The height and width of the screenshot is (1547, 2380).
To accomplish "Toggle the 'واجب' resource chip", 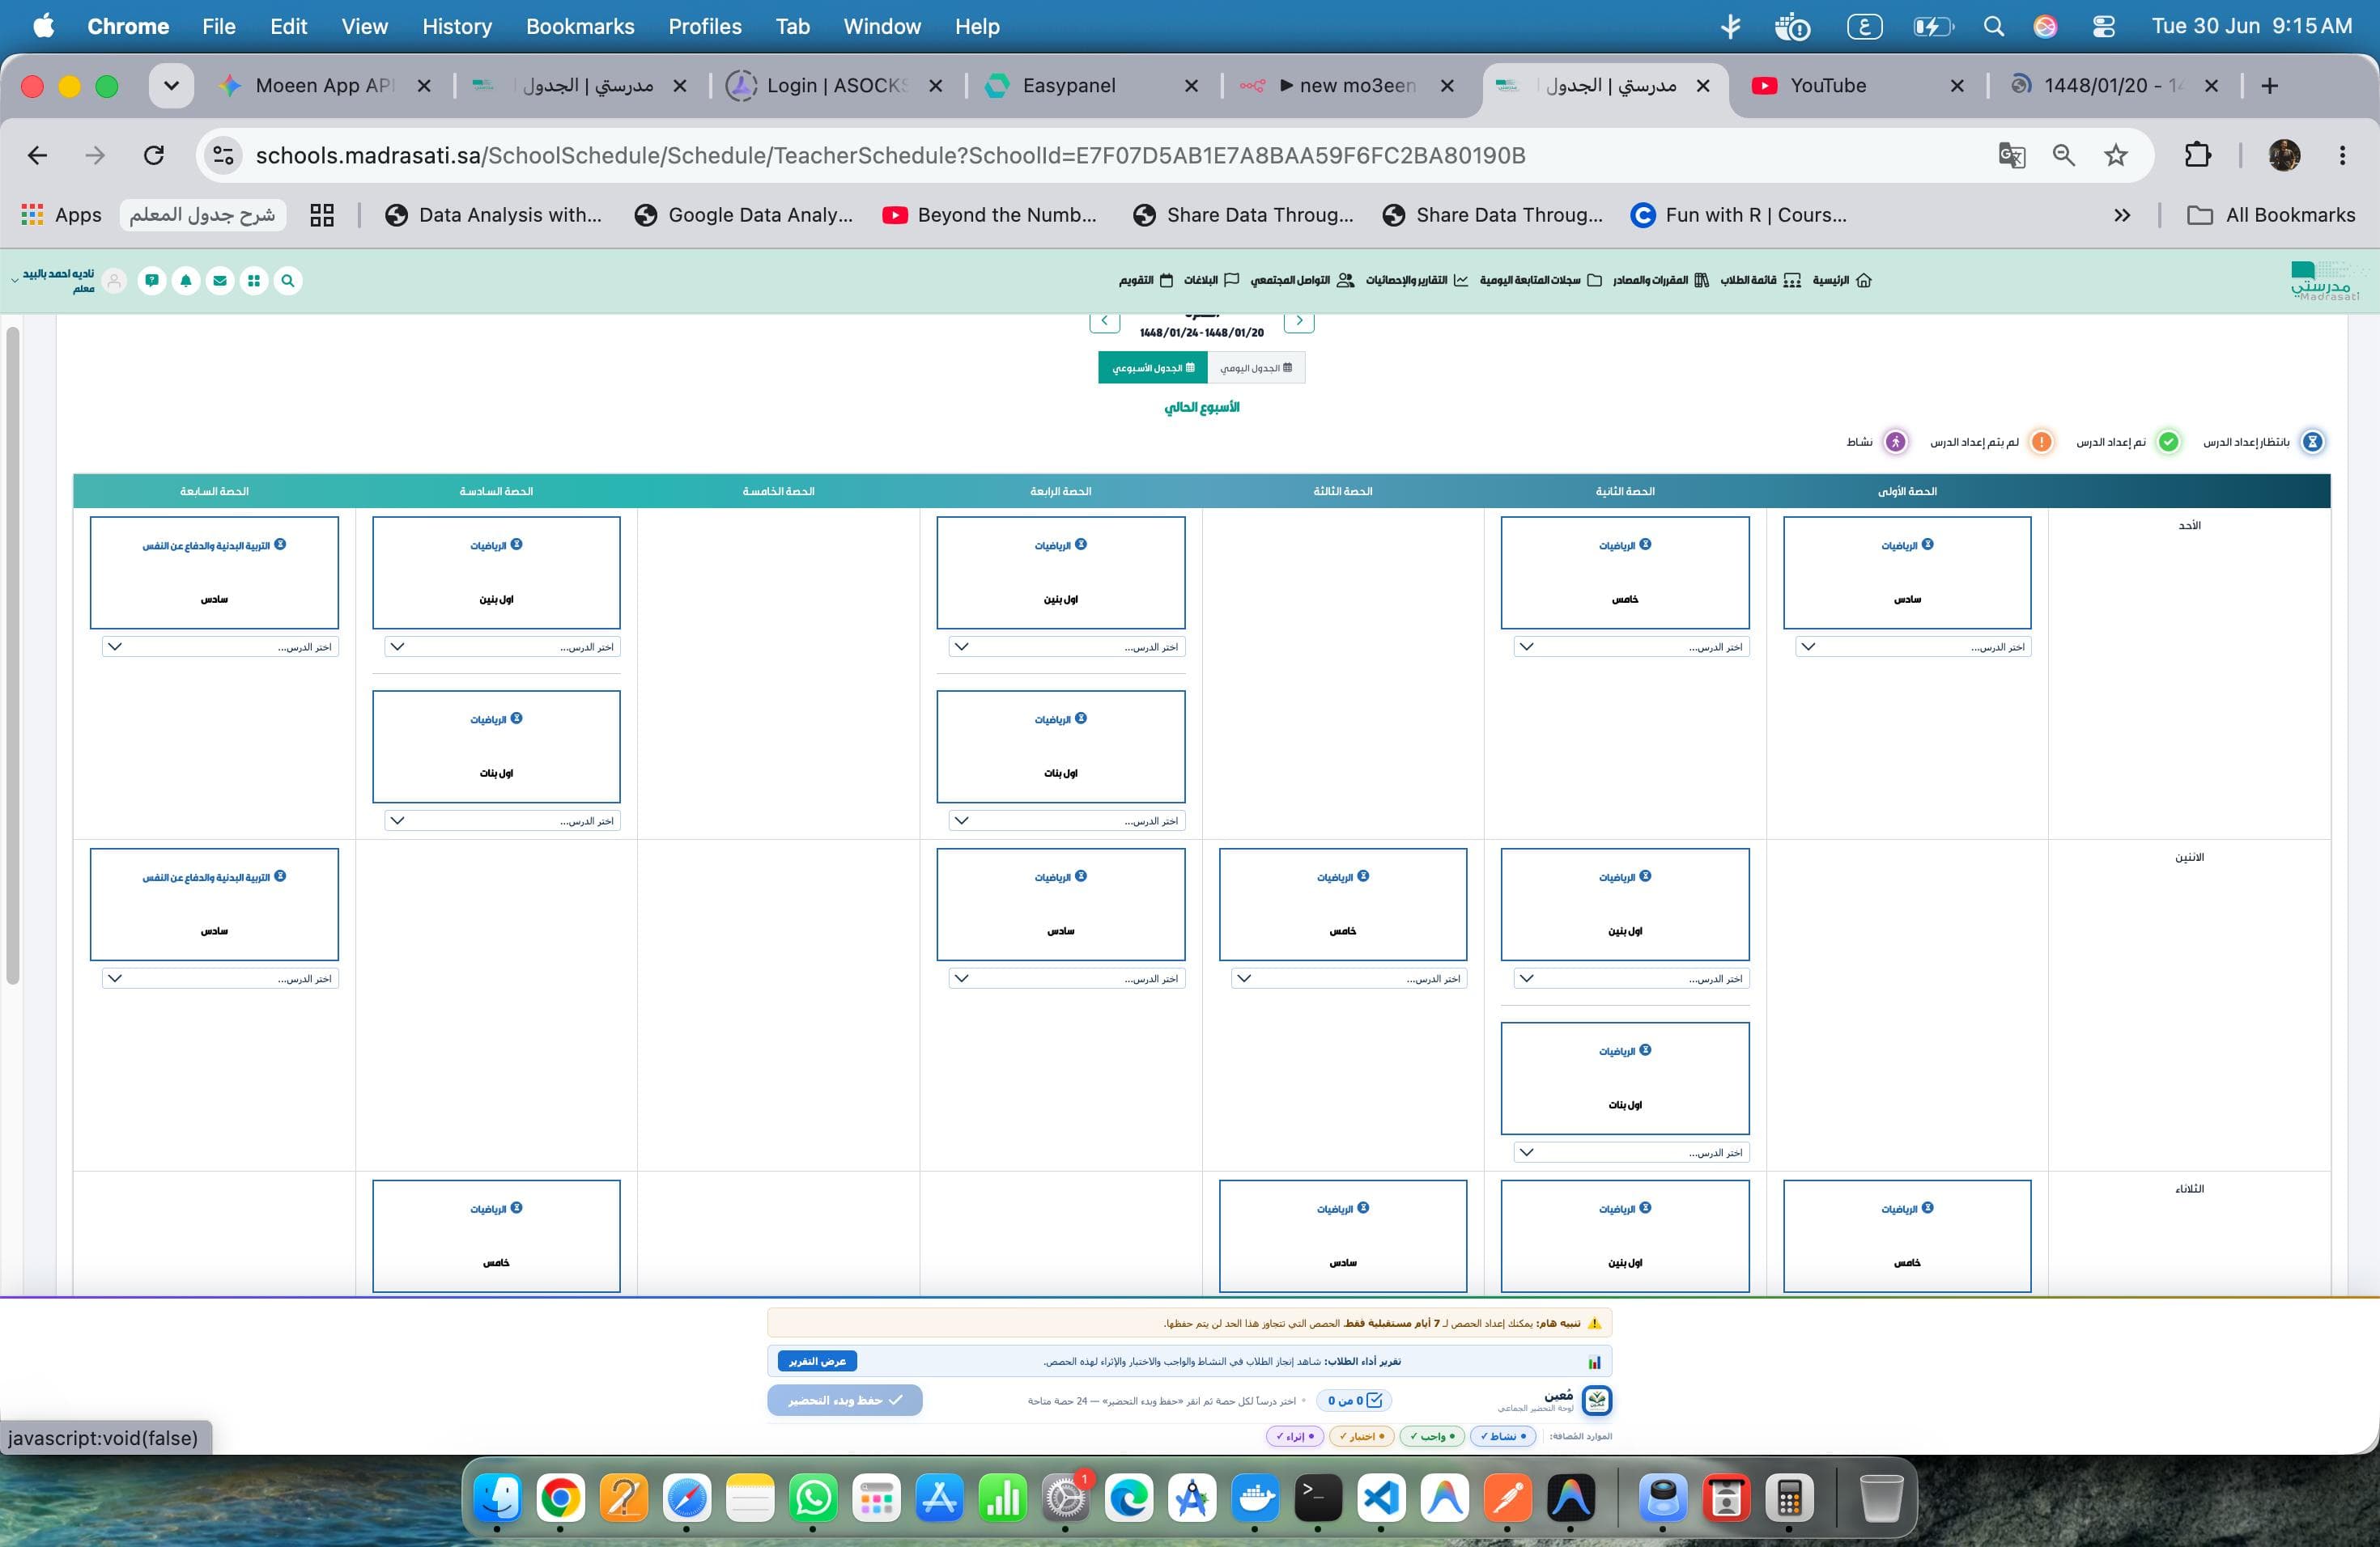I will pos(1432,1436).
